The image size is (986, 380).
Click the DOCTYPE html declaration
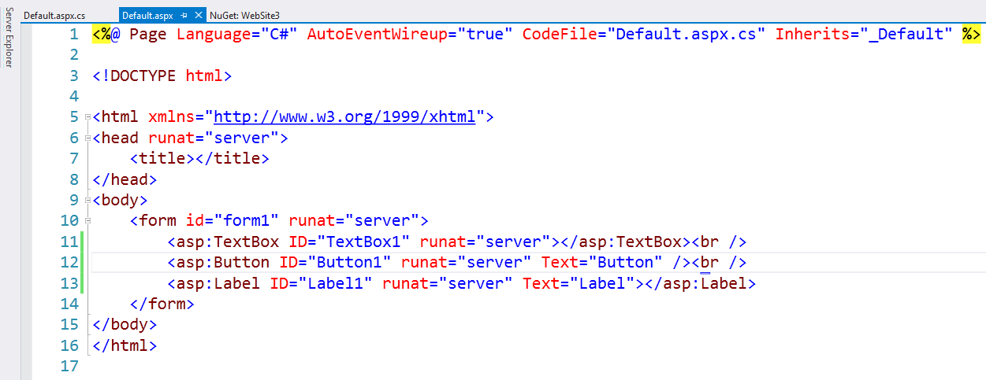tap(162, 76)
